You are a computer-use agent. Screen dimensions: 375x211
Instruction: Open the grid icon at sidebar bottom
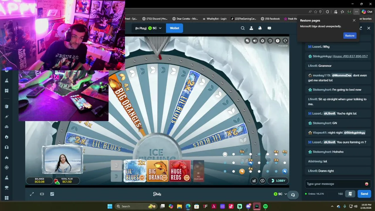click(6, 198)
